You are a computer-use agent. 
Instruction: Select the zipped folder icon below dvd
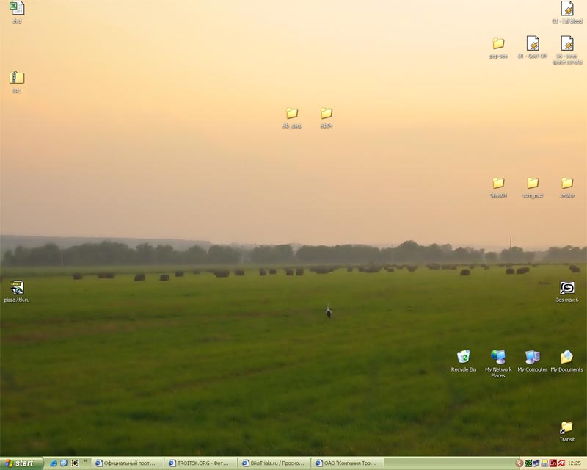[17, 79]
